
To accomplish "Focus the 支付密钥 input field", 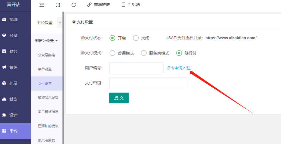I will pyautogui.click(x=149, y=83).
